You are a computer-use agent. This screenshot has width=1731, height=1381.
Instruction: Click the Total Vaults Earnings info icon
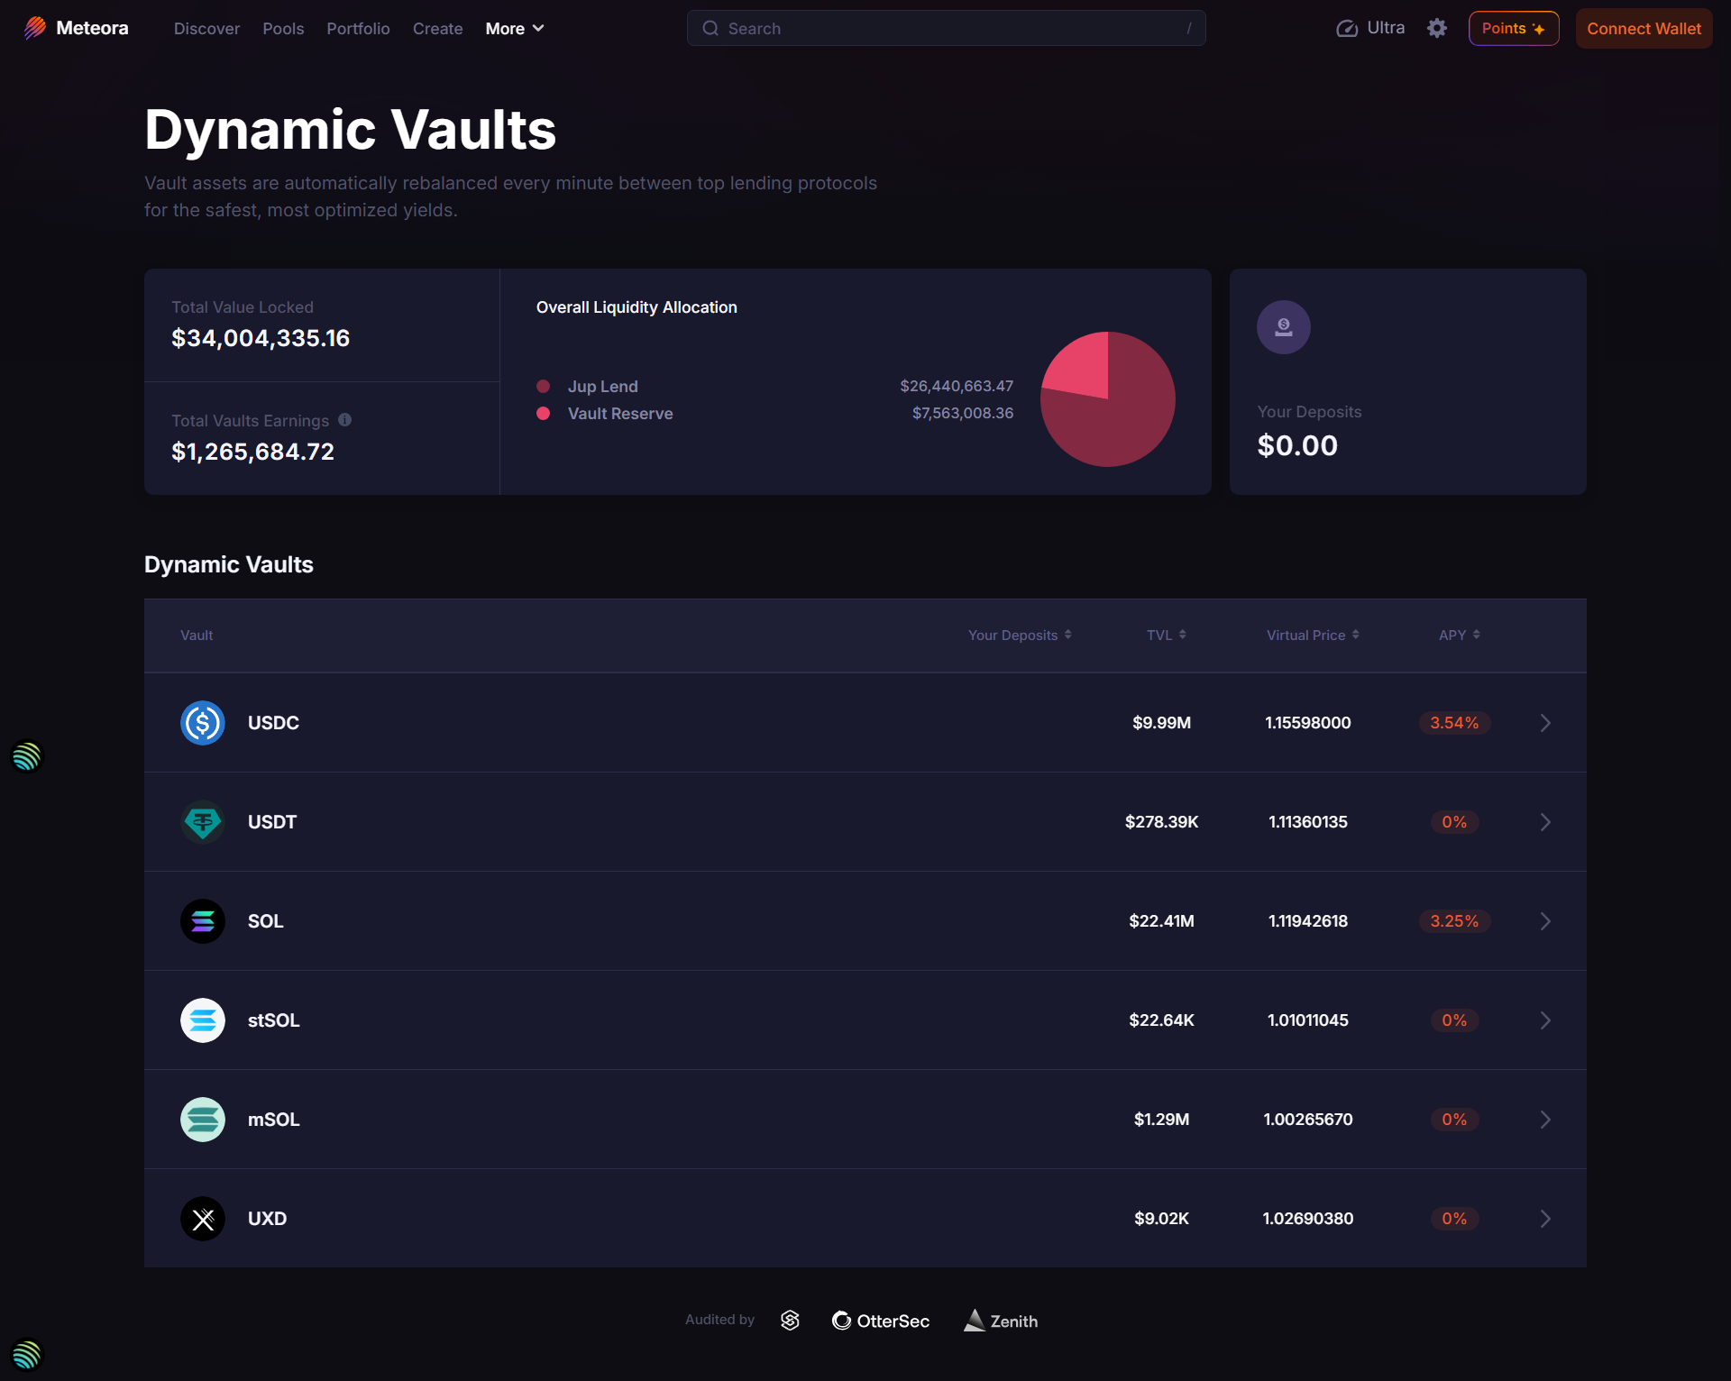[x=345, y=419]
